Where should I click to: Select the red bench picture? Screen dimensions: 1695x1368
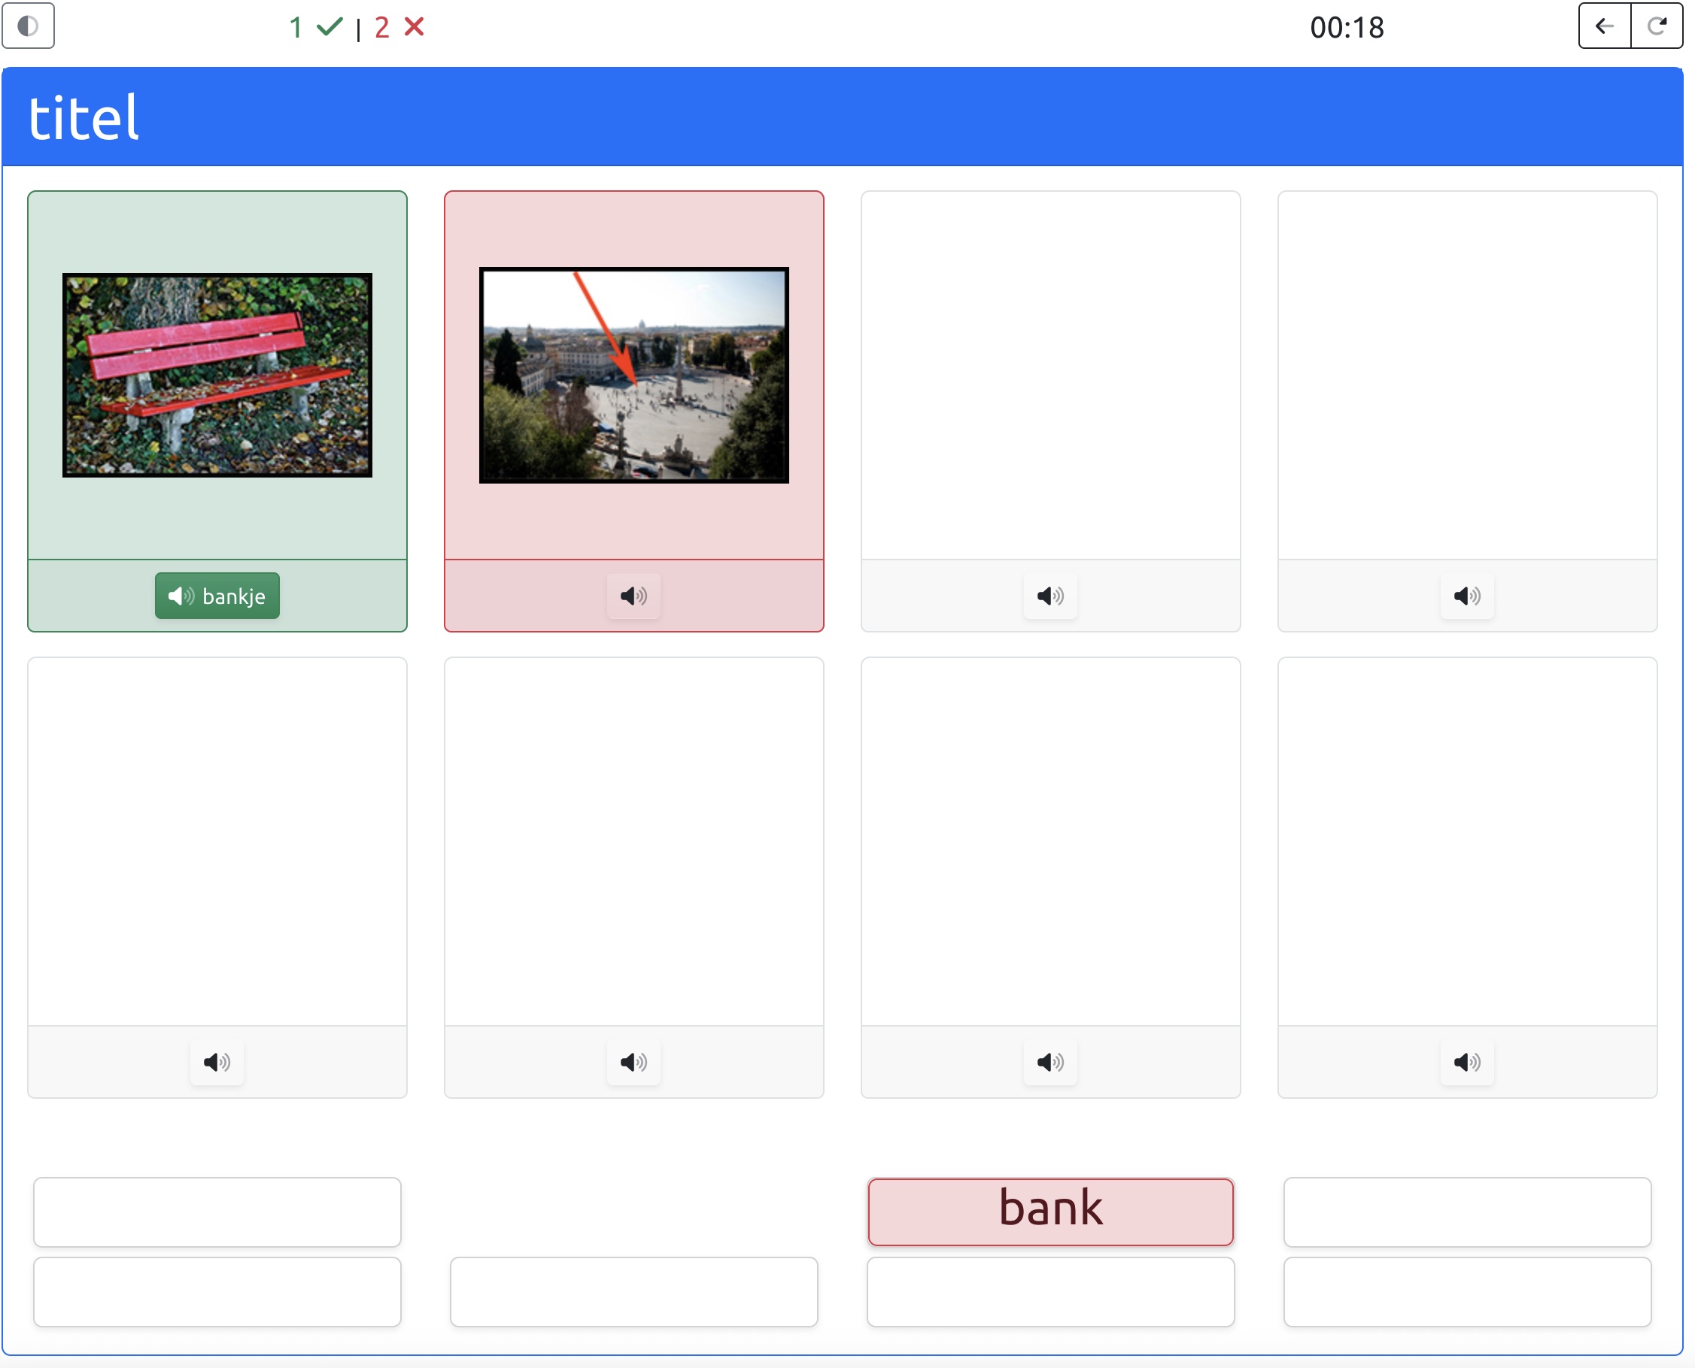pos(217,375)
